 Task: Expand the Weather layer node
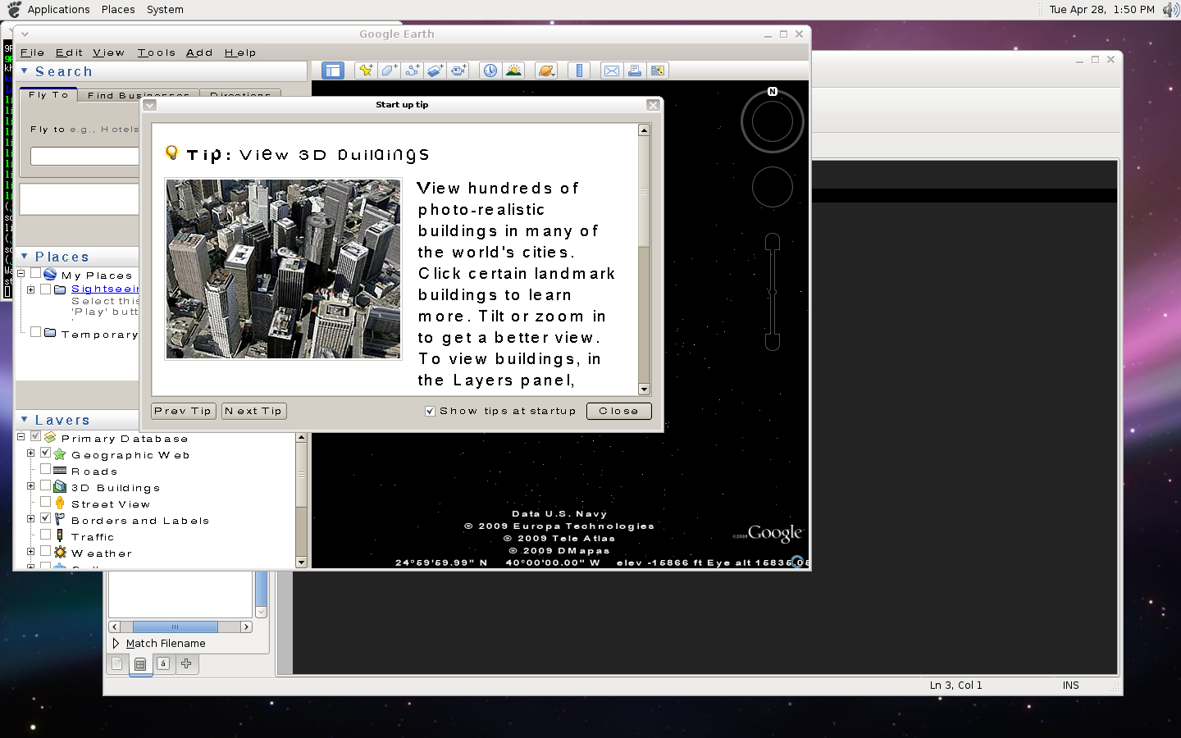point(31,552)
